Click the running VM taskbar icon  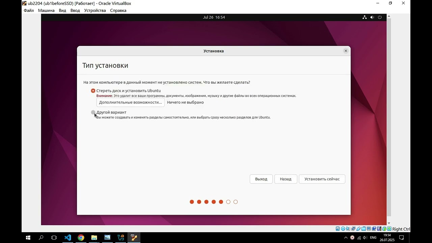pos(134,238)
